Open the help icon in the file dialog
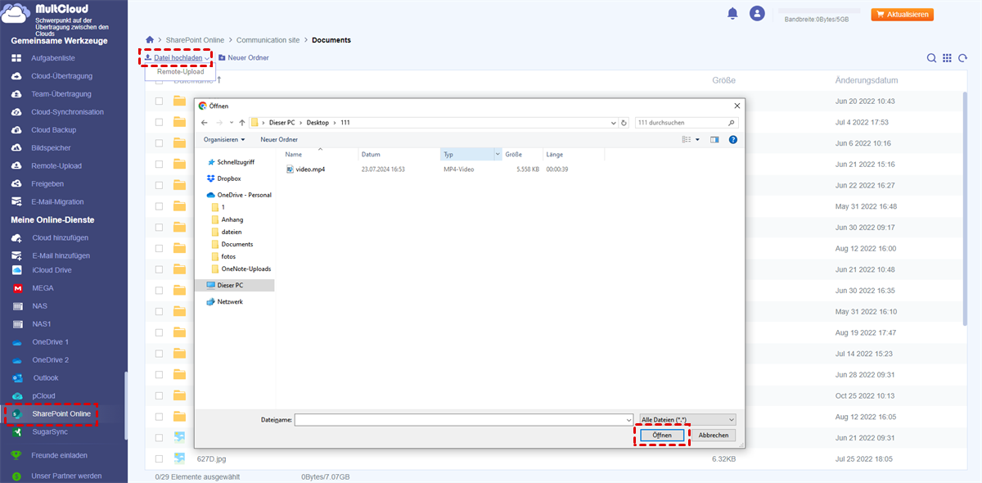 click(733, 140)
